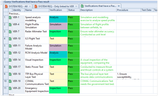
Task: Click the document icon for VER-20 row
Action: (x=10, y=88)
